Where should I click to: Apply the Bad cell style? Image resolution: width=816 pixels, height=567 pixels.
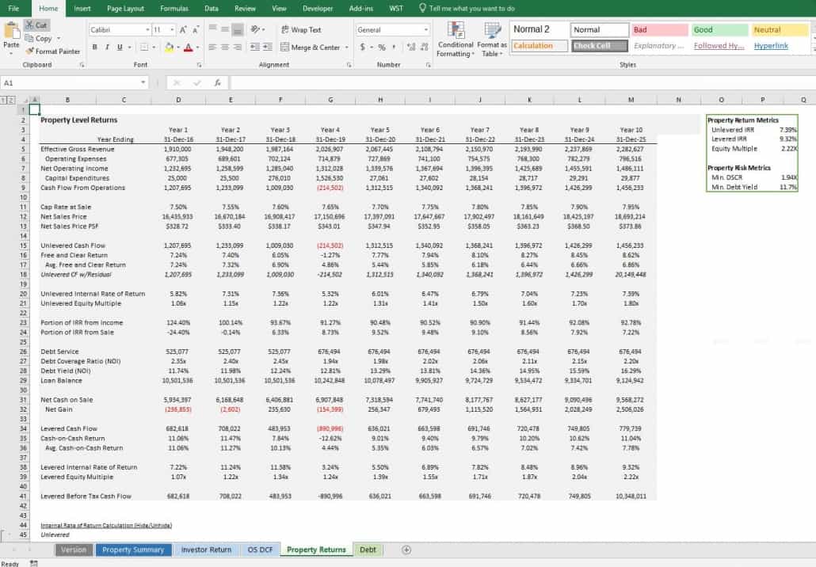pos(660,30)
